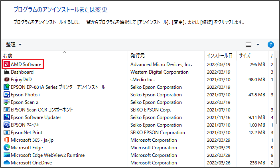Expand the view options dropdown arrow
This screenshot has height=168, width=280.
point(258,45)
